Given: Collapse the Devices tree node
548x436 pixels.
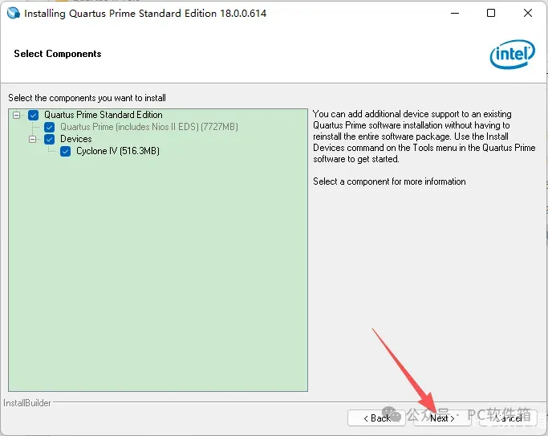Looking at the screenshot, I should click(x=33, y=139).
